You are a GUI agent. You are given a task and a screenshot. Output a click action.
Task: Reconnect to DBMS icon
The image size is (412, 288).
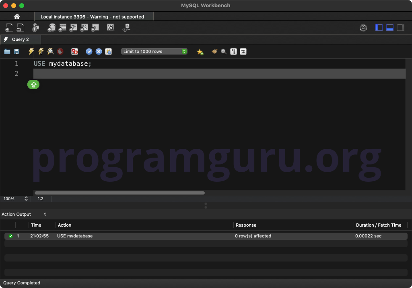[x=127, y=28]
